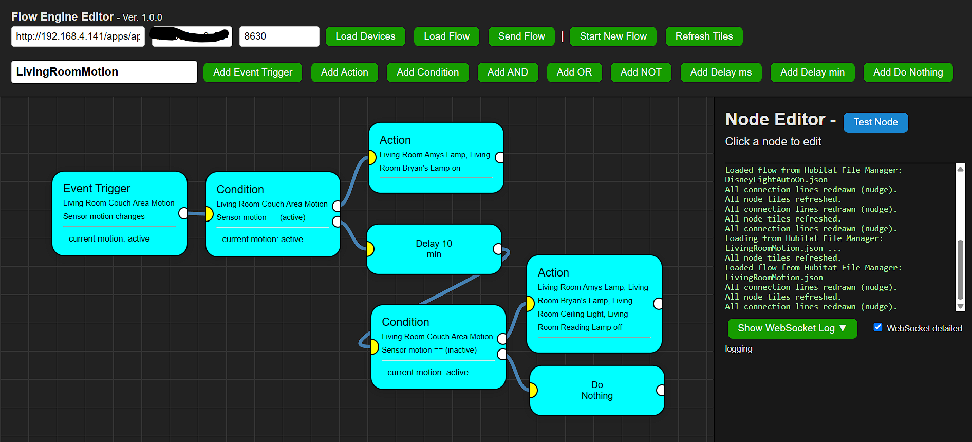Viewport: 972px width, 442px height.
Task: Click the DisneyLightAutoOn.json log entry
Action: 776,180
